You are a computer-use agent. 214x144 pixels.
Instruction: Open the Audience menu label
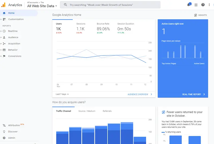[x=13, y=37]
